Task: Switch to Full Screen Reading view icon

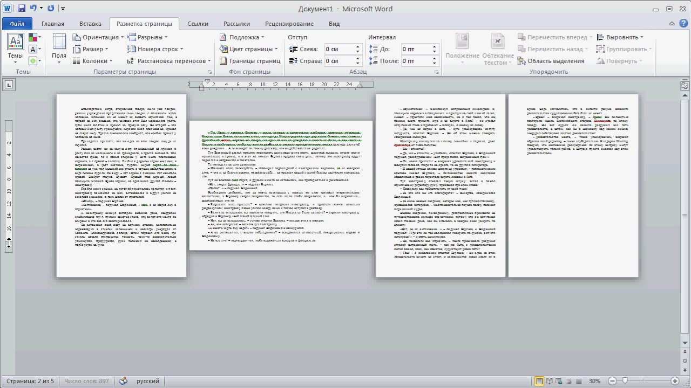Action: click(550, 382)
